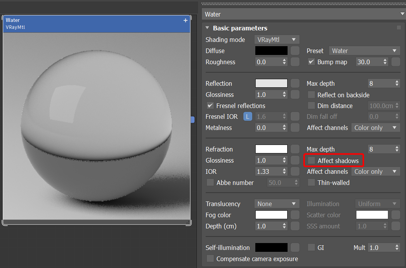
Task: Click the map slot button beside Self-illumination
Action: click(x=295, y=248)
